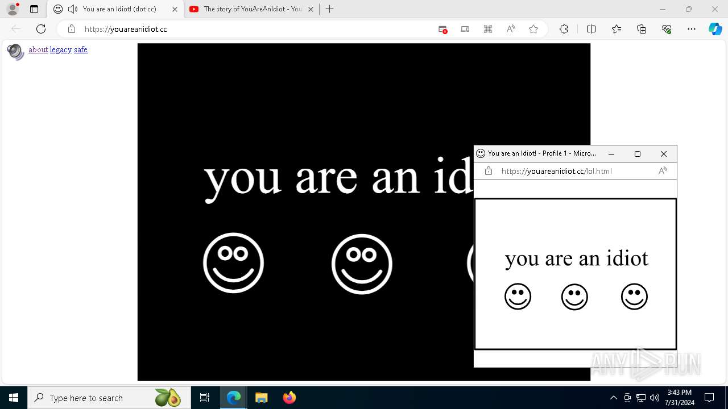Open Task View on the taskbar

click(x=205, y=398)
